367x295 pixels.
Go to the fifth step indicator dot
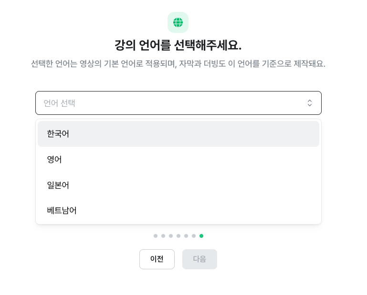pos(186,236)
